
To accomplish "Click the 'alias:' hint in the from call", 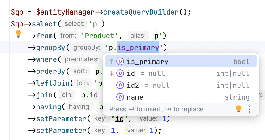I will [x=138, y=36].
